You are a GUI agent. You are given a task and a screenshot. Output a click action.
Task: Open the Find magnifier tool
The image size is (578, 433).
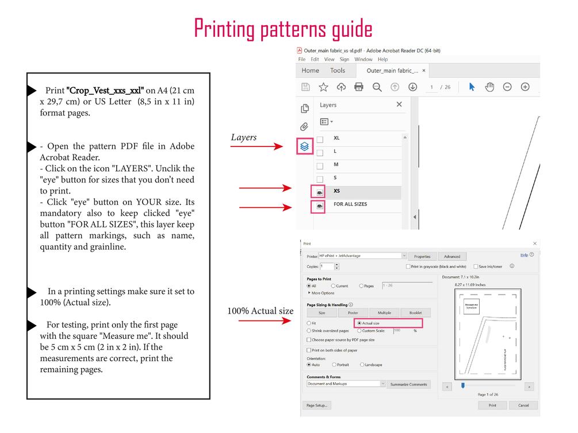377,87
